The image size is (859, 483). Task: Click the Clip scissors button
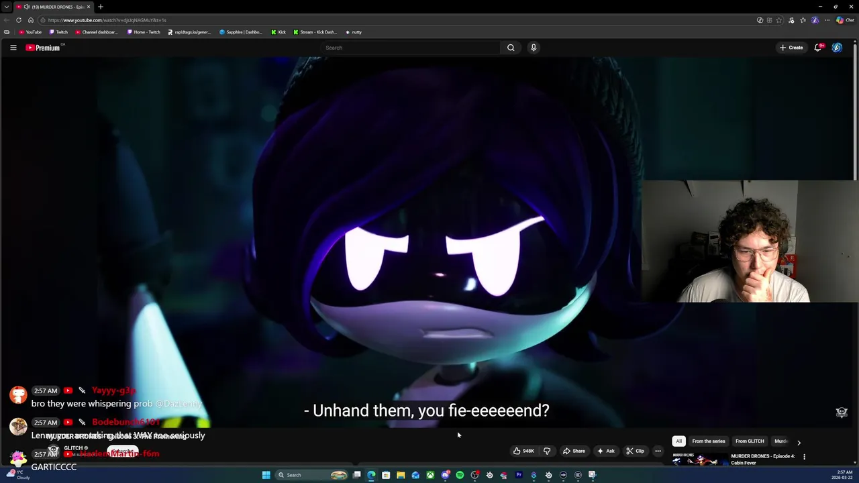point(635,451)
